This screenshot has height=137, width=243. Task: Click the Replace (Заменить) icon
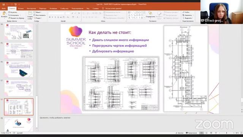click(183, 15)
